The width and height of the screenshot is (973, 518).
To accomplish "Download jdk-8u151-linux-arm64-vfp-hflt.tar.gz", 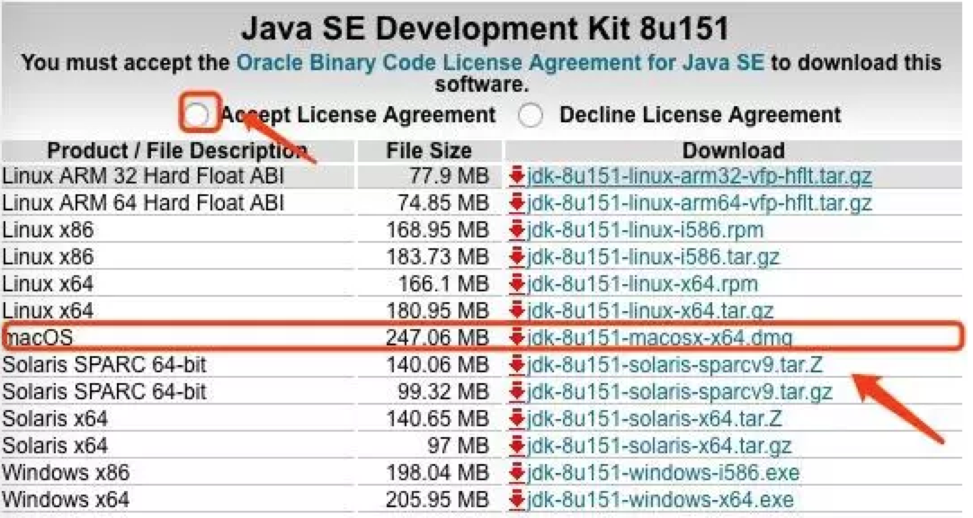I will [x=700, y=203].
